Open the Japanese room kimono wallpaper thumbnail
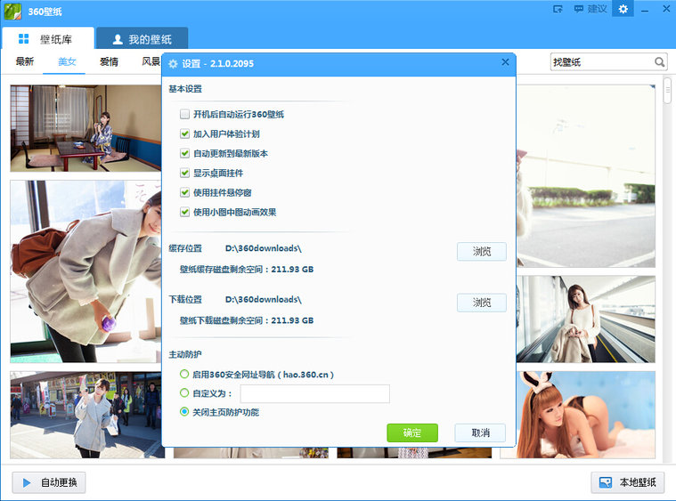Viewport: 676px width, 501px height. tap(86, 128)
